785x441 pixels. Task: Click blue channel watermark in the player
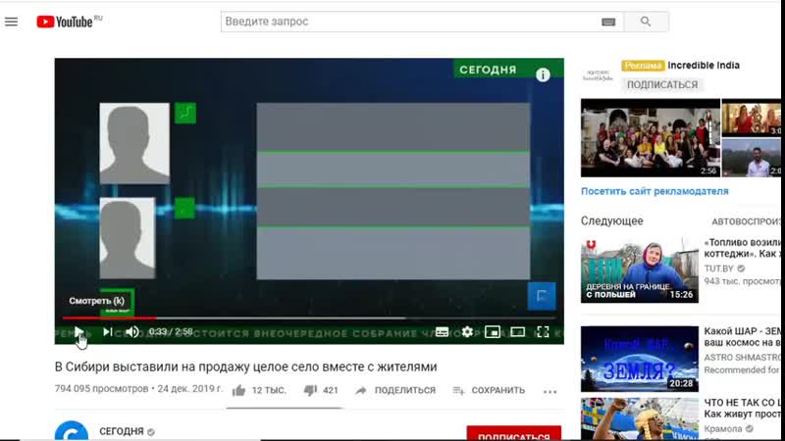pos(542,296)
